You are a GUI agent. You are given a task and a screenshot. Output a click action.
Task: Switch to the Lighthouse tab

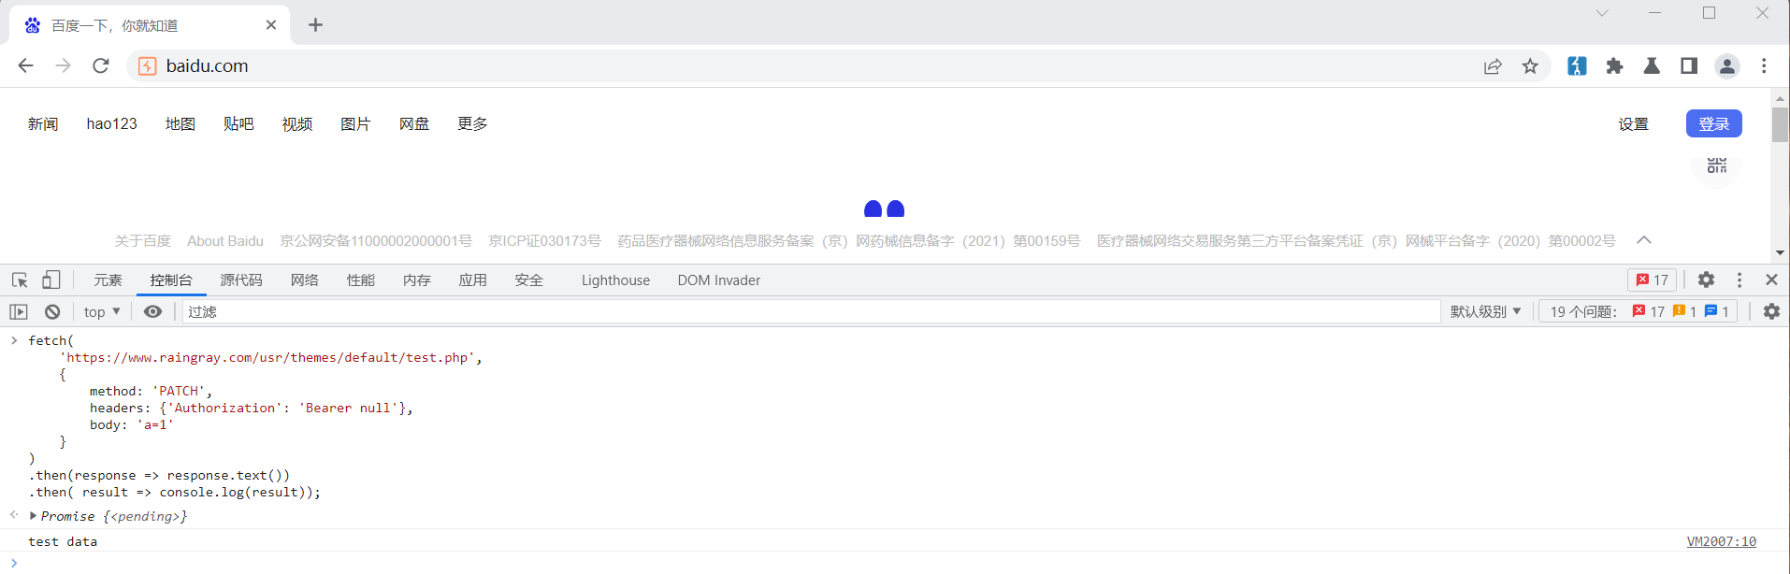coord(615,280)
